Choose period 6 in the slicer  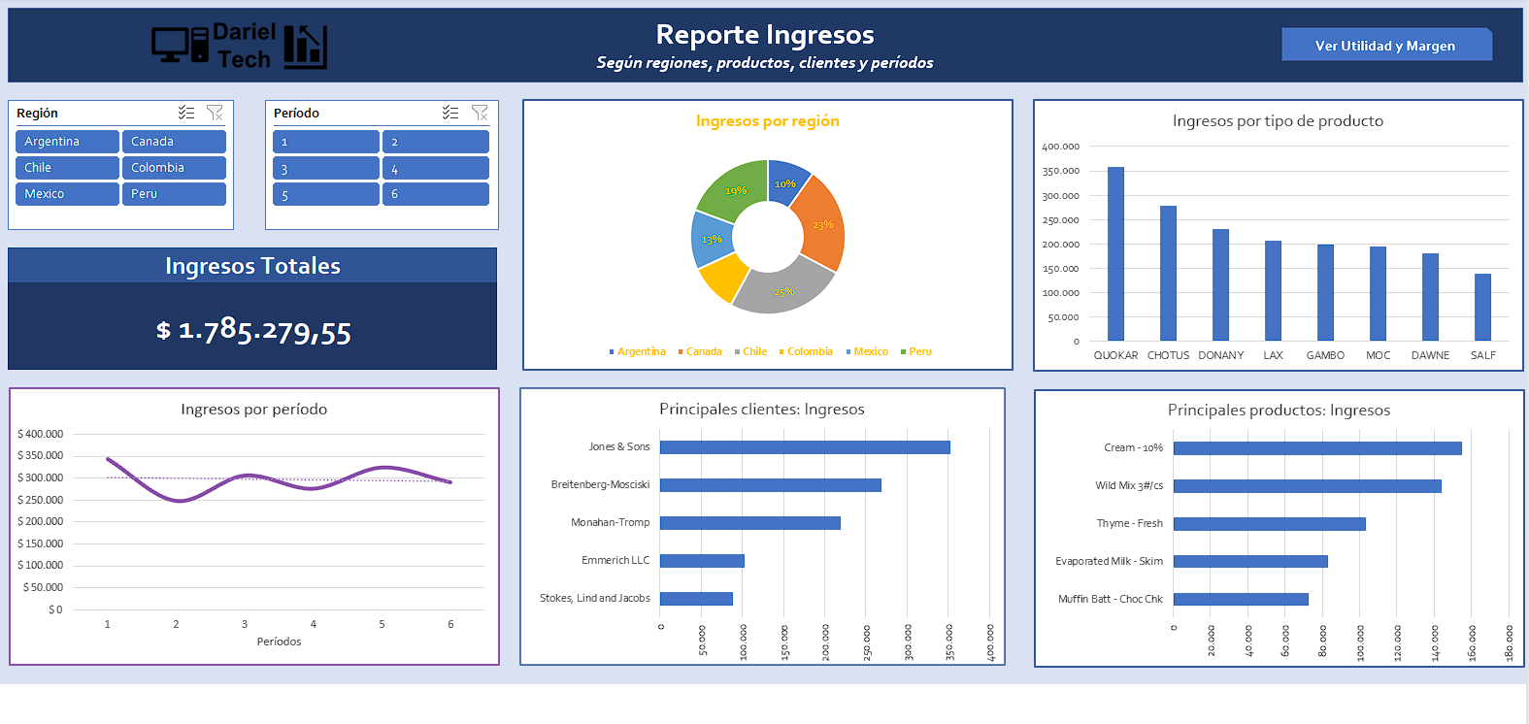point(435,194)
